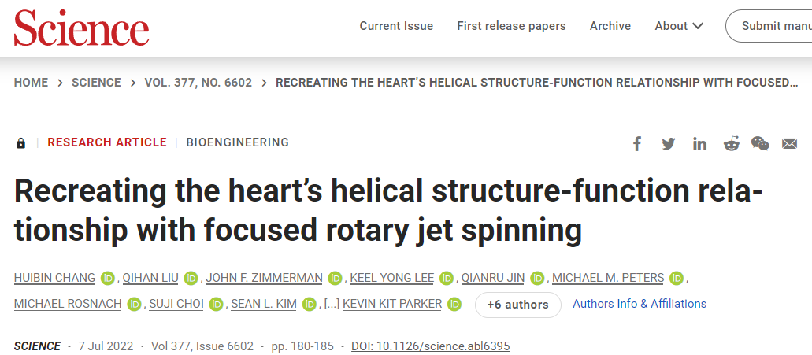Open Authors Info & Affiliations link
Viewport: 812px width, 355px height.
[x=640, y=304]
